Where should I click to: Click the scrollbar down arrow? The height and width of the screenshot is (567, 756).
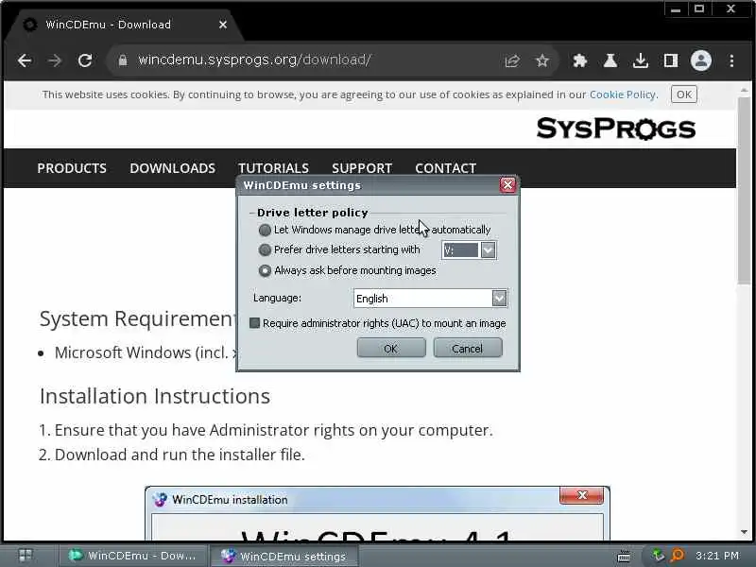745,532
